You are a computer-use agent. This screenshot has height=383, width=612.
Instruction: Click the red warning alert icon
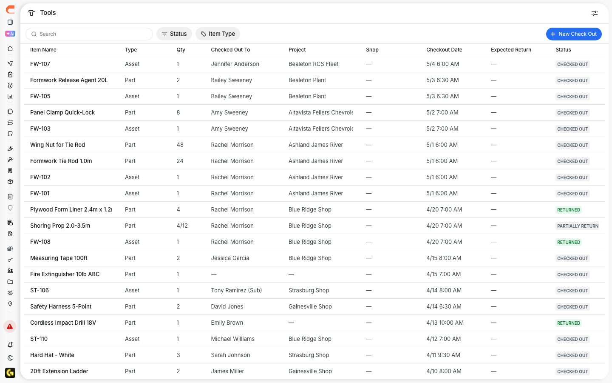[x=10, y=326]
